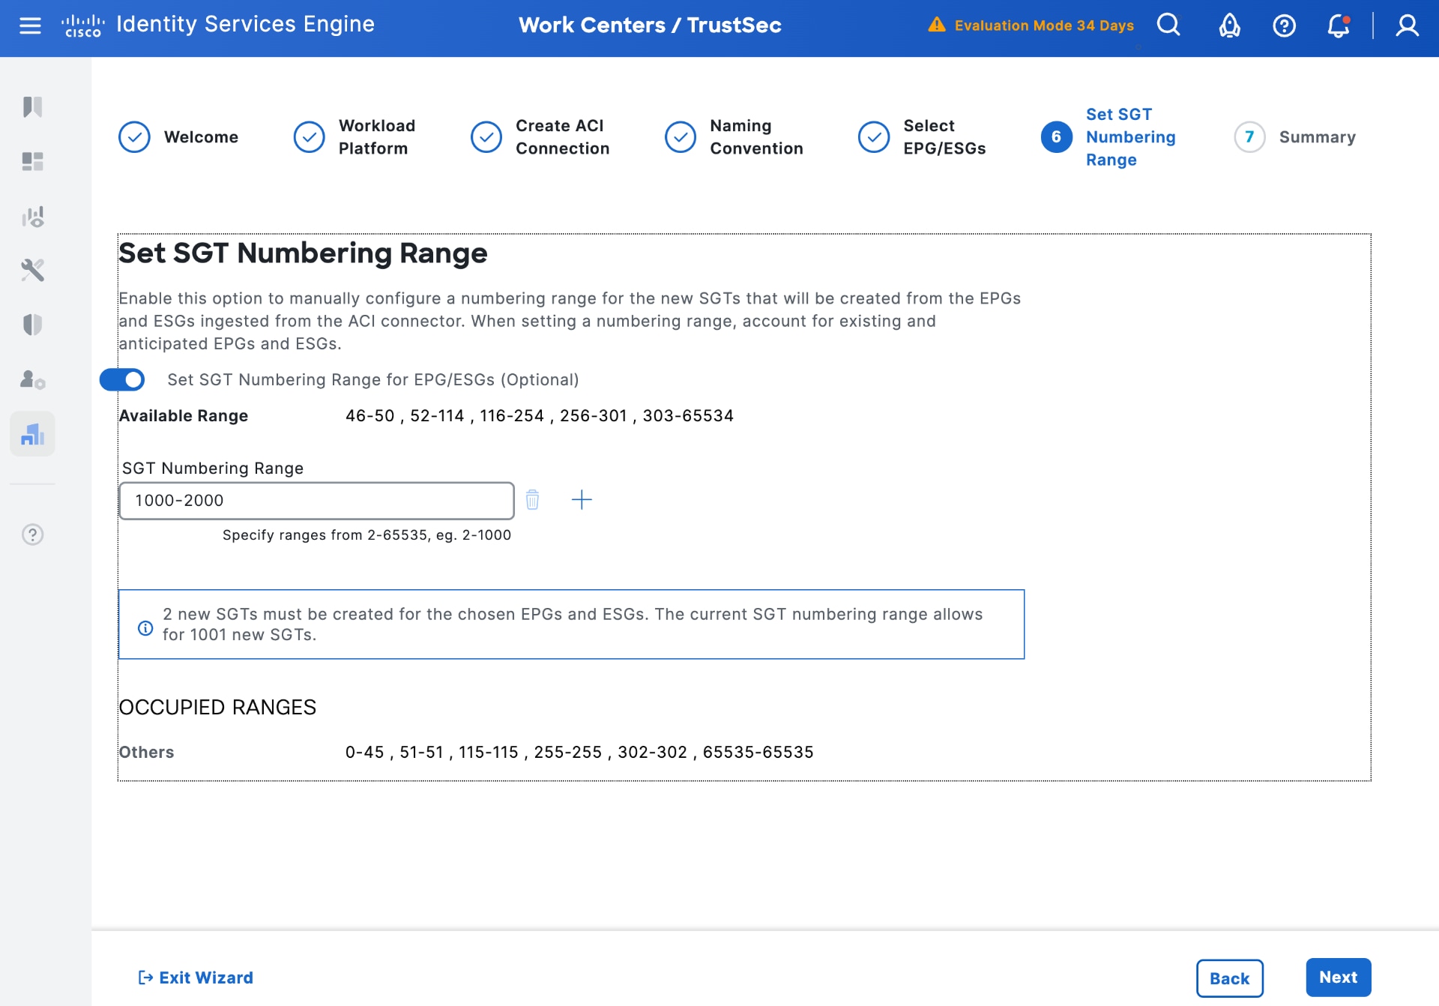Click the What's New rocket icon
This screenshot has height=1006, width=1439.
tap(1228, 25)
